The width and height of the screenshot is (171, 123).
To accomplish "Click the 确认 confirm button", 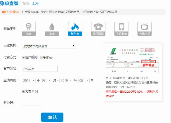I will (x=52, y=117).
